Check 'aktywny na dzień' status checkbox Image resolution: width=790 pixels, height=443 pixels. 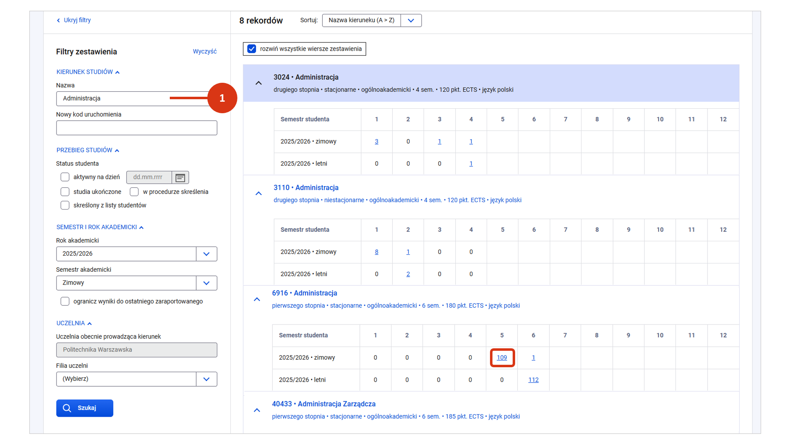point(65,177)
